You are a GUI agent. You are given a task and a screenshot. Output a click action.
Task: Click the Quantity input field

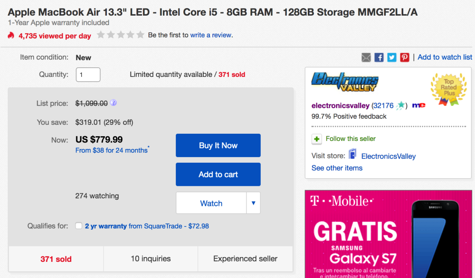[88, 74]
